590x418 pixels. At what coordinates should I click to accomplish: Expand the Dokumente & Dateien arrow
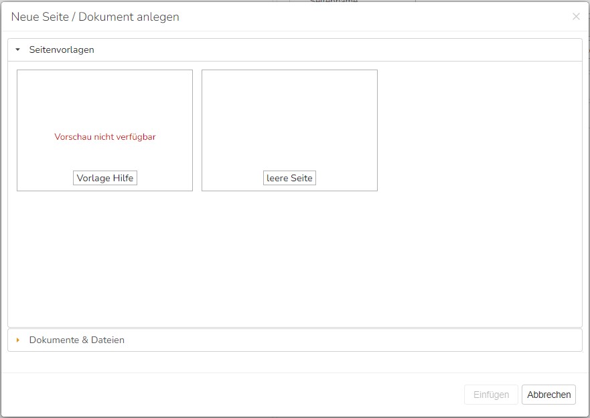point(17,340)
